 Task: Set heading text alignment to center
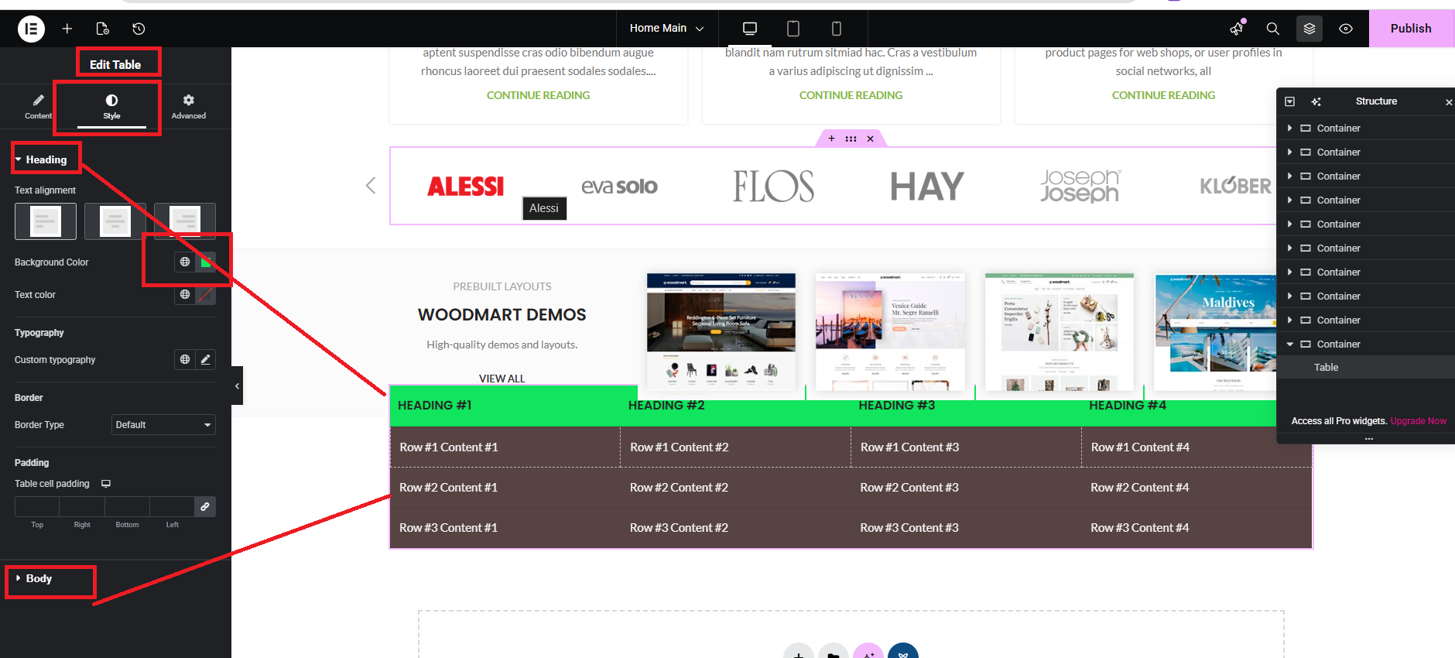pyautogui.click(x=115, y=221)
